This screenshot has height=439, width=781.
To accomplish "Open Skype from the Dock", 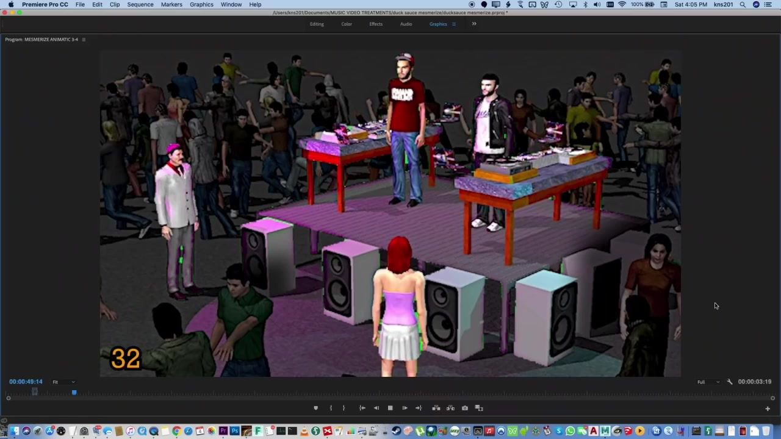I will (559, 432).
